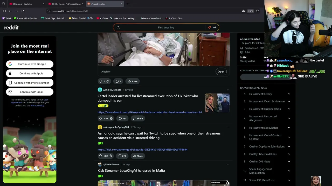This screenshot has width=332, height=186.
Task: Open three-dot menu on IndicaOatmeal's post
Action: (x=228, y=90)
